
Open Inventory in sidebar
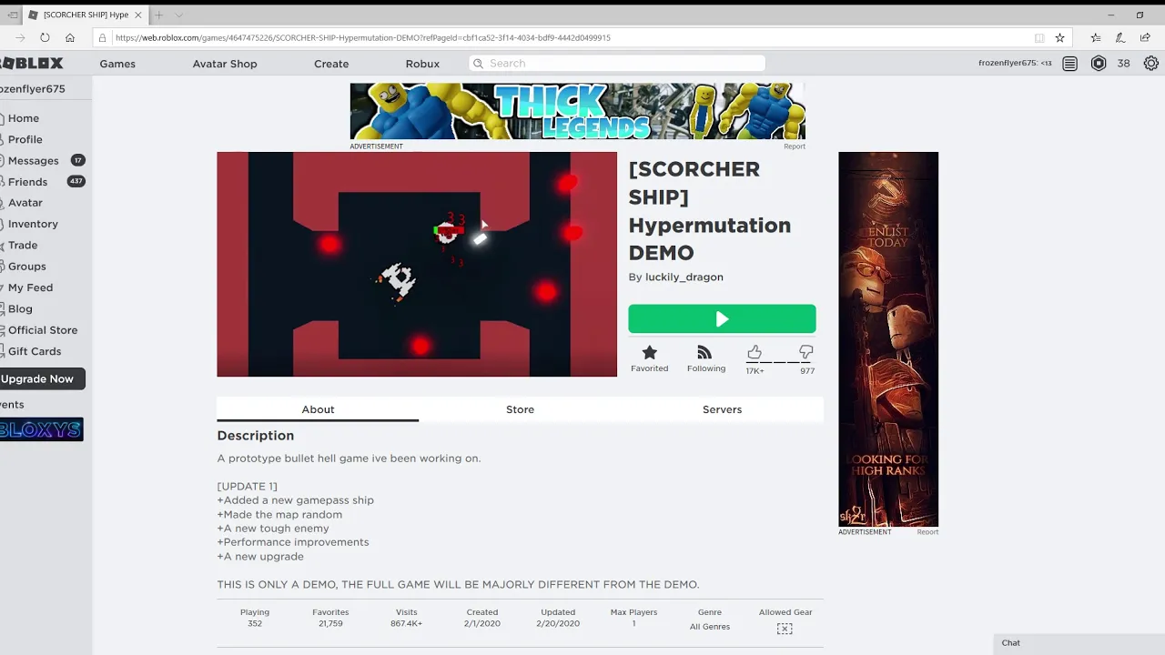coord(33,224)
